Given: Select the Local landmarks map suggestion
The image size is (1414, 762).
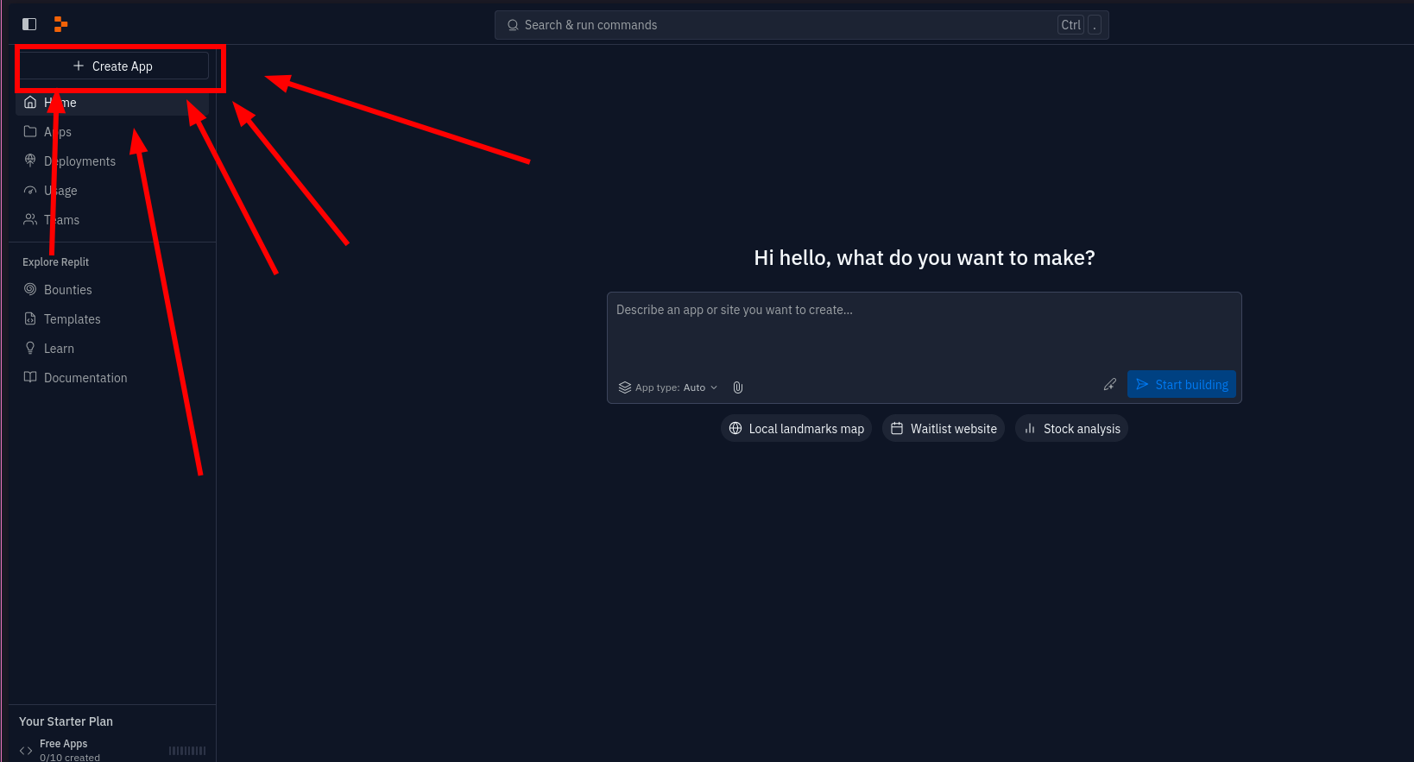Looking at the screenshot, I should 796,429.
